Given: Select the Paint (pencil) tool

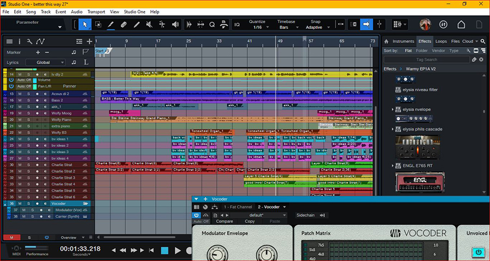Looking at the screenshot, I should [137, 24].
